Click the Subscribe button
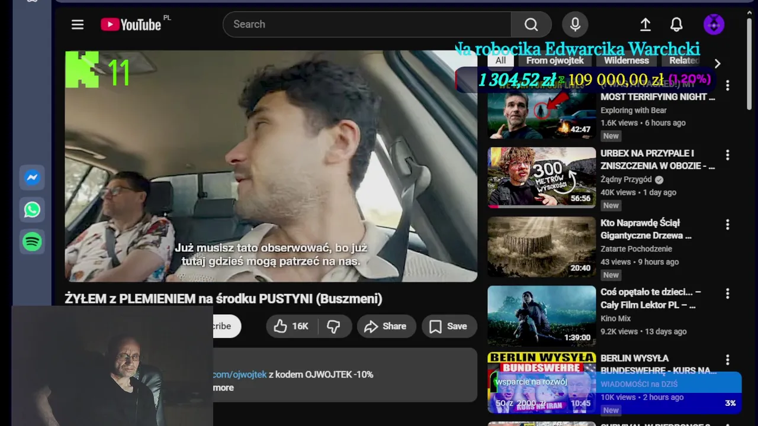 [227, 326]
